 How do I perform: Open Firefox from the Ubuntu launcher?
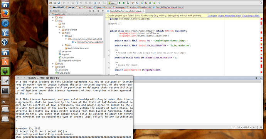tap(5, 13)
